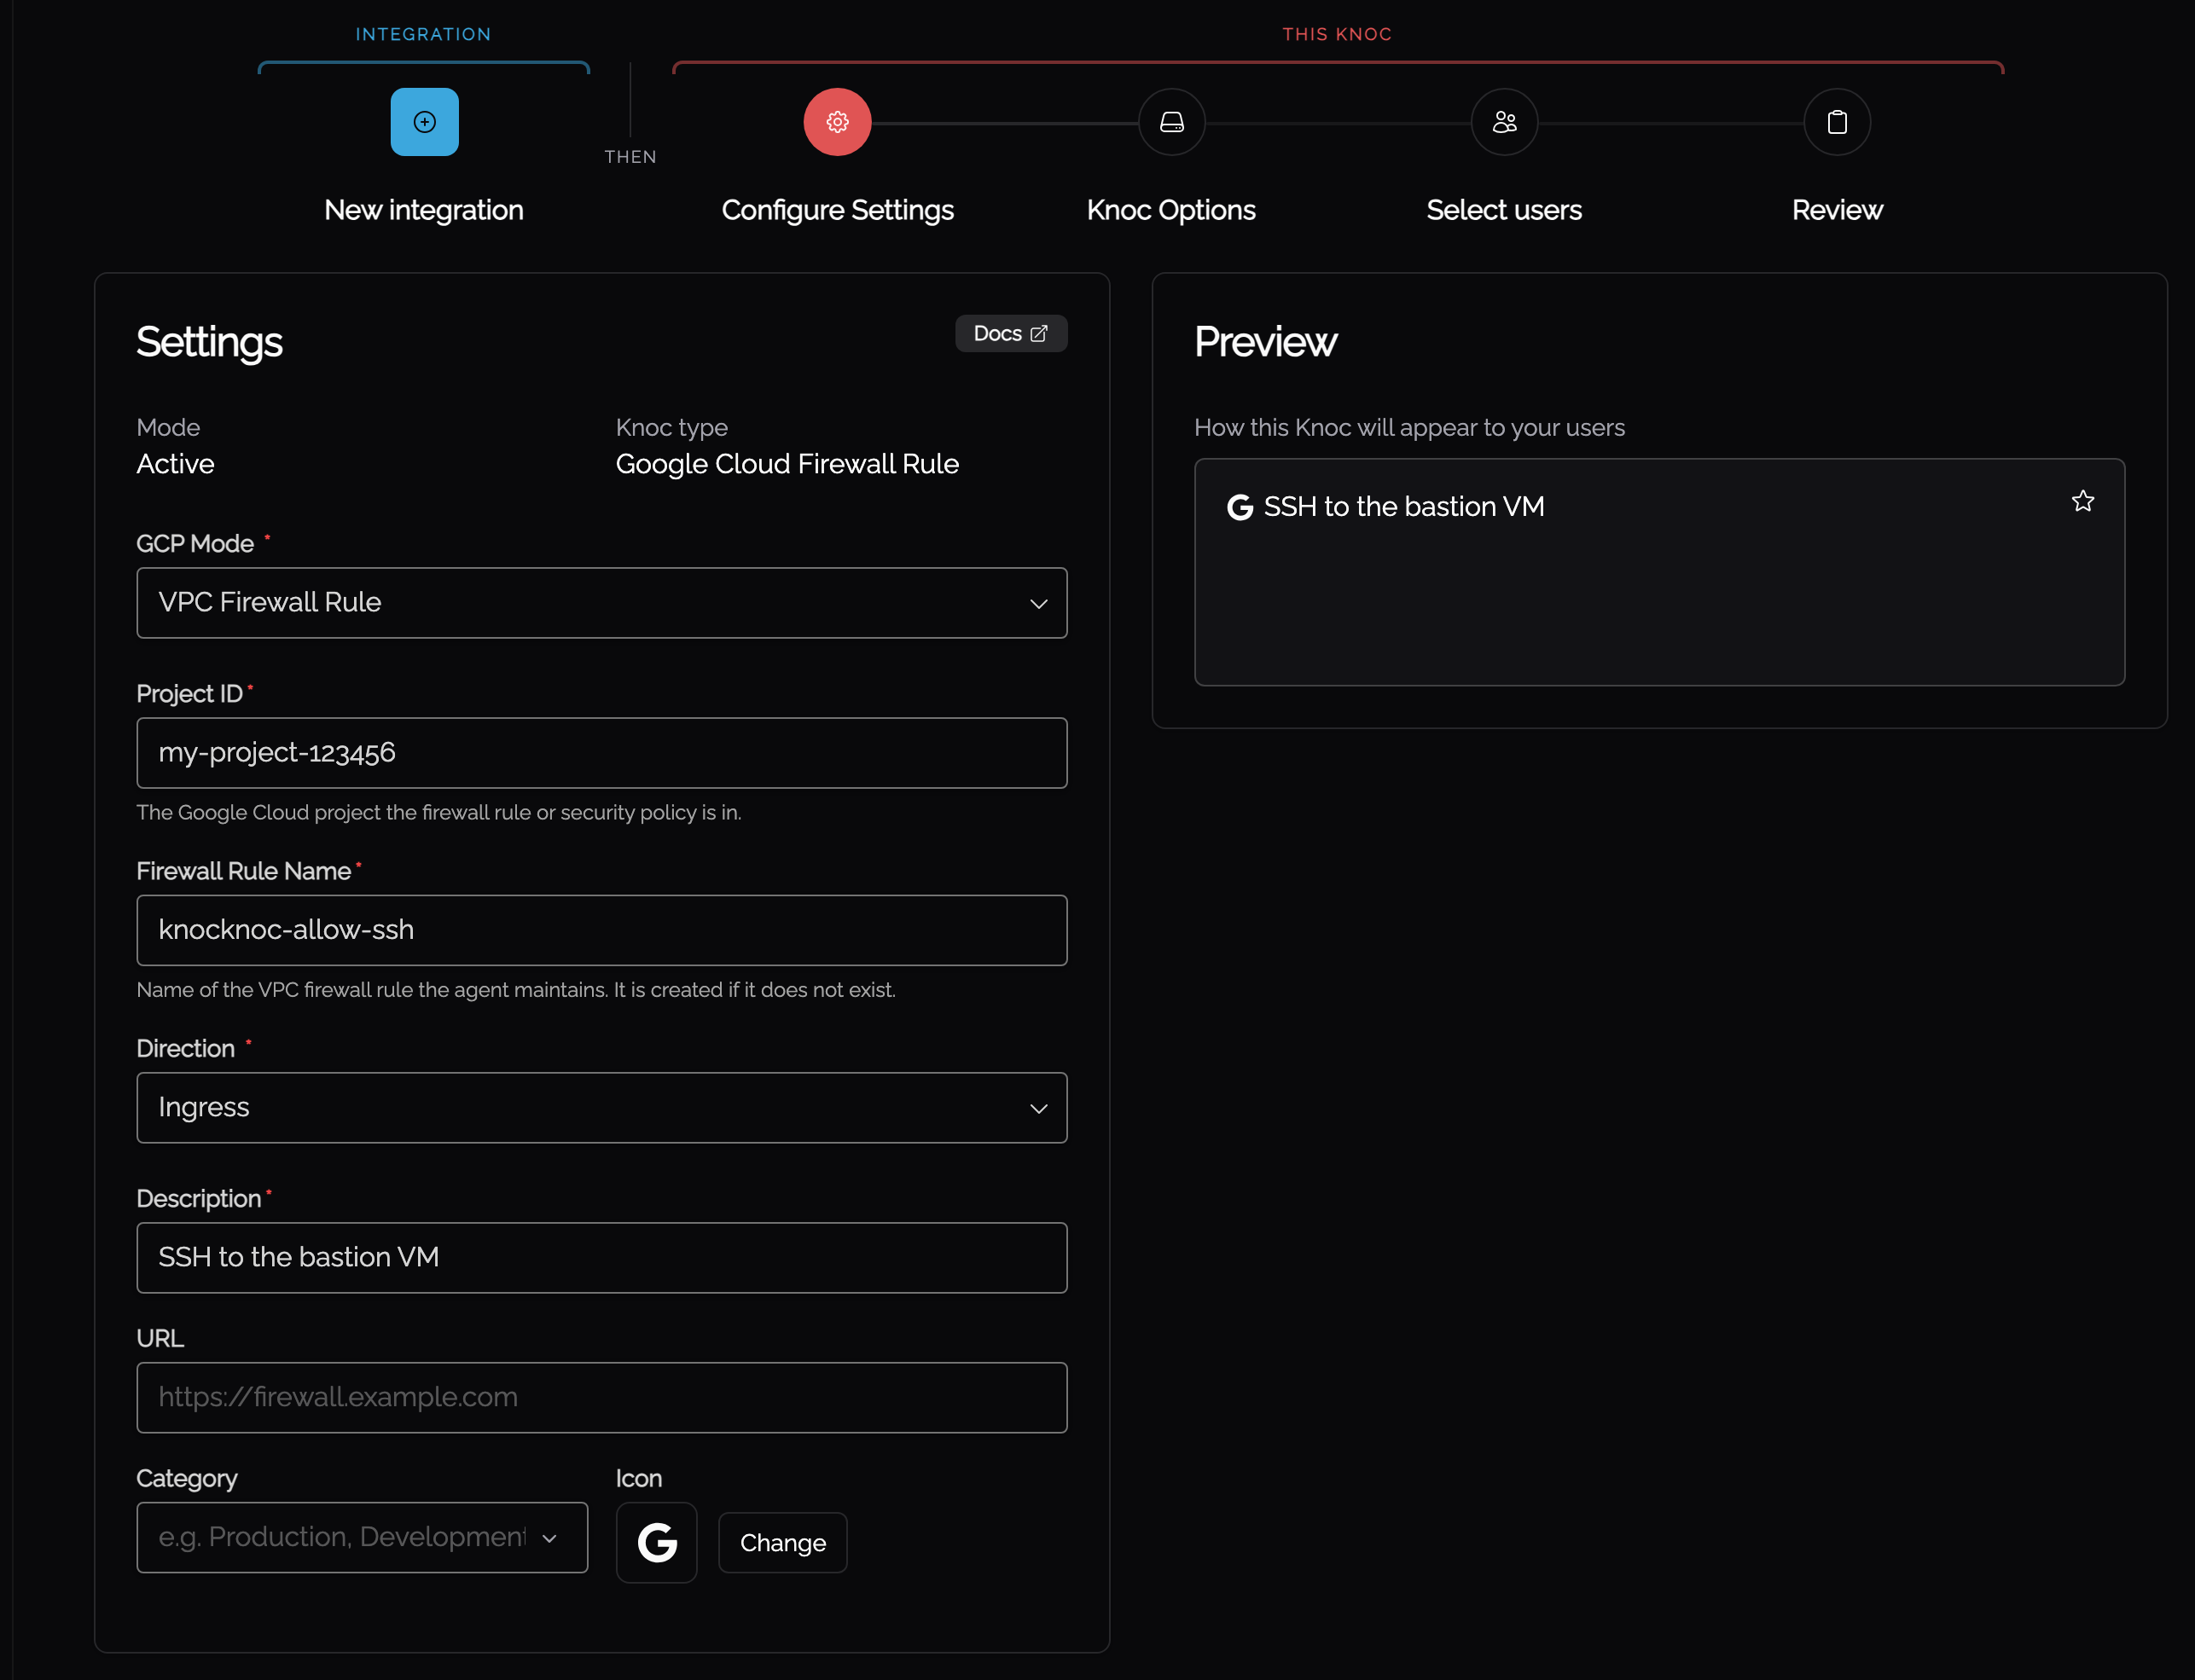Click the Project ID helper text about Google Cloud project
The width and height of the screenshot is (2195, 1680).
(439, 812)
